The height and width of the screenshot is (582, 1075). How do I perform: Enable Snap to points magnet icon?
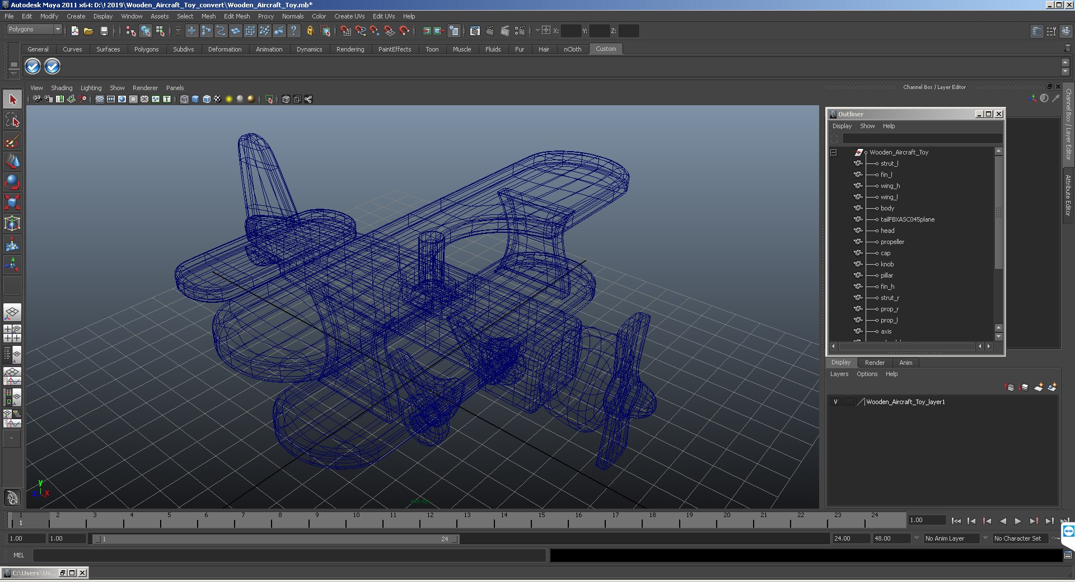(x=375, y=31)
